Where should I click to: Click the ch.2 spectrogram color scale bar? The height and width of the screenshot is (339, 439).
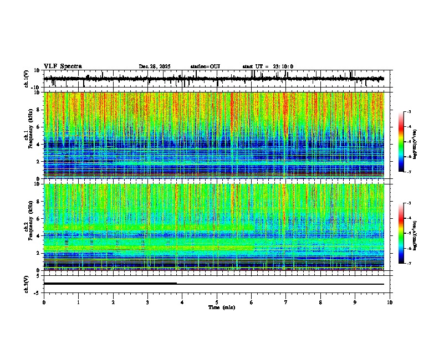pos(401,233)
